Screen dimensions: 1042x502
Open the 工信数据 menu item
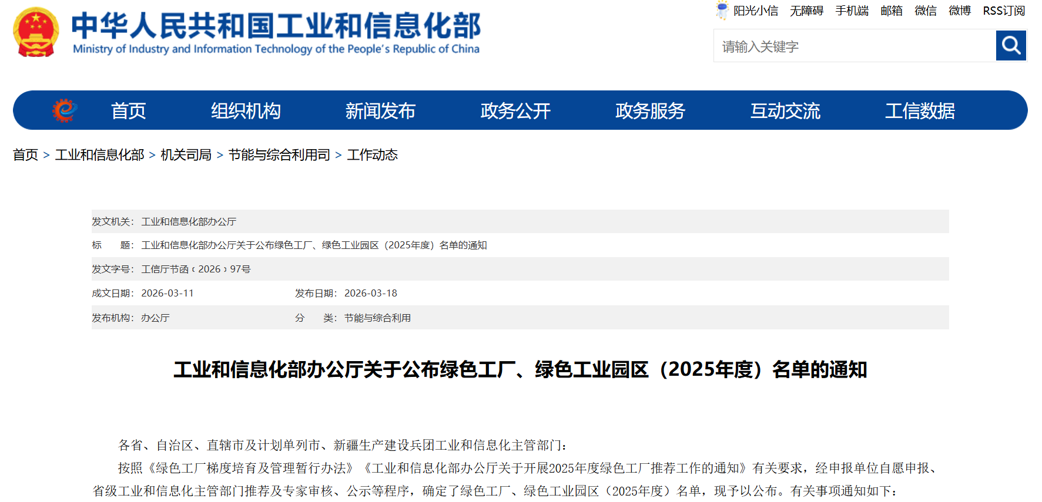click(920, 110)
